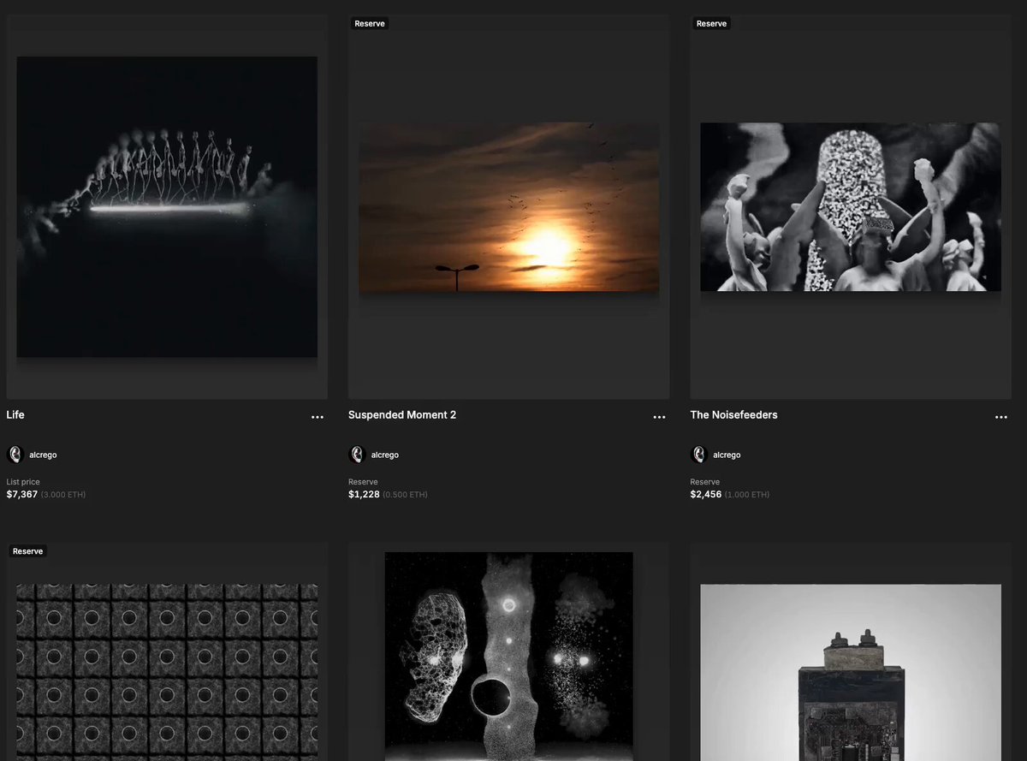This screenshot has width=1027, height=761.
Task: Click The Noisefeeders title link
Action: 733,415
